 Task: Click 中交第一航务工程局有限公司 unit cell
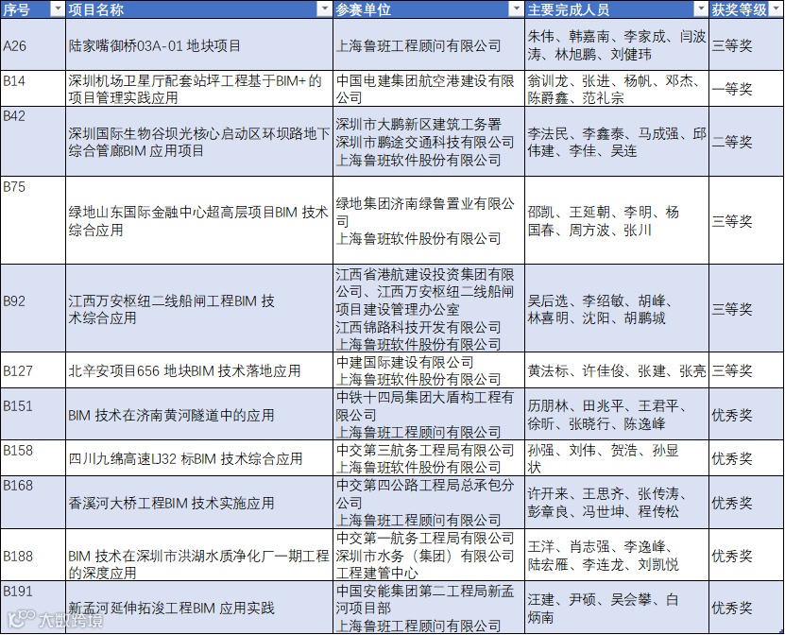tap(429, 555)
